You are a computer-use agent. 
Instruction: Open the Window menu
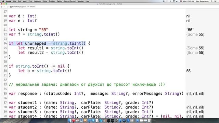[80, 1]
